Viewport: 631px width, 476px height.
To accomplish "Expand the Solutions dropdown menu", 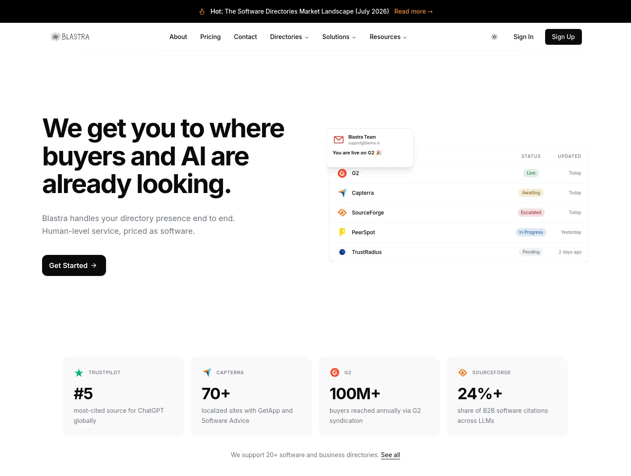I will 339,37.
